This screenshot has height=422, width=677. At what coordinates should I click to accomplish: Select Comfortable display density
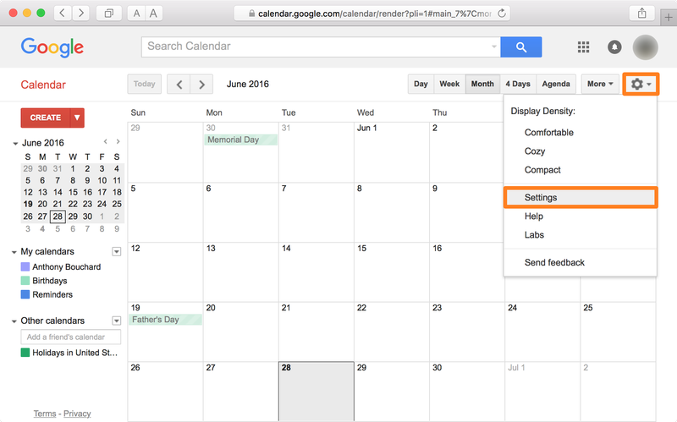tap(548, 133)
